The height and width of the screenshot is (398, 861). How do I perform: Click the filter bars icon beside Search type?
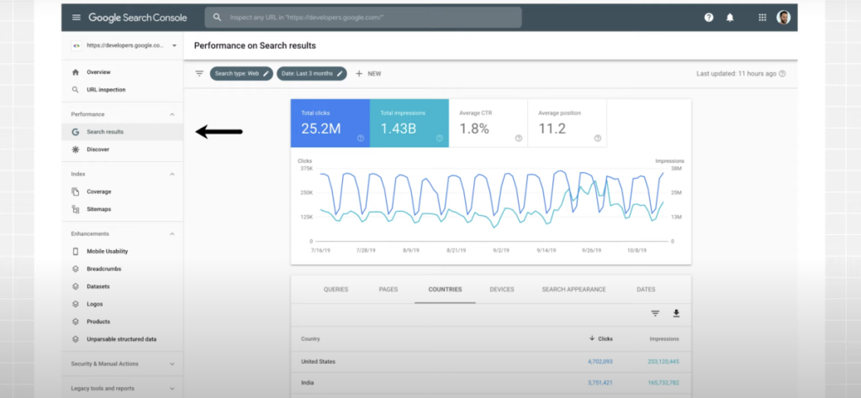199,73
